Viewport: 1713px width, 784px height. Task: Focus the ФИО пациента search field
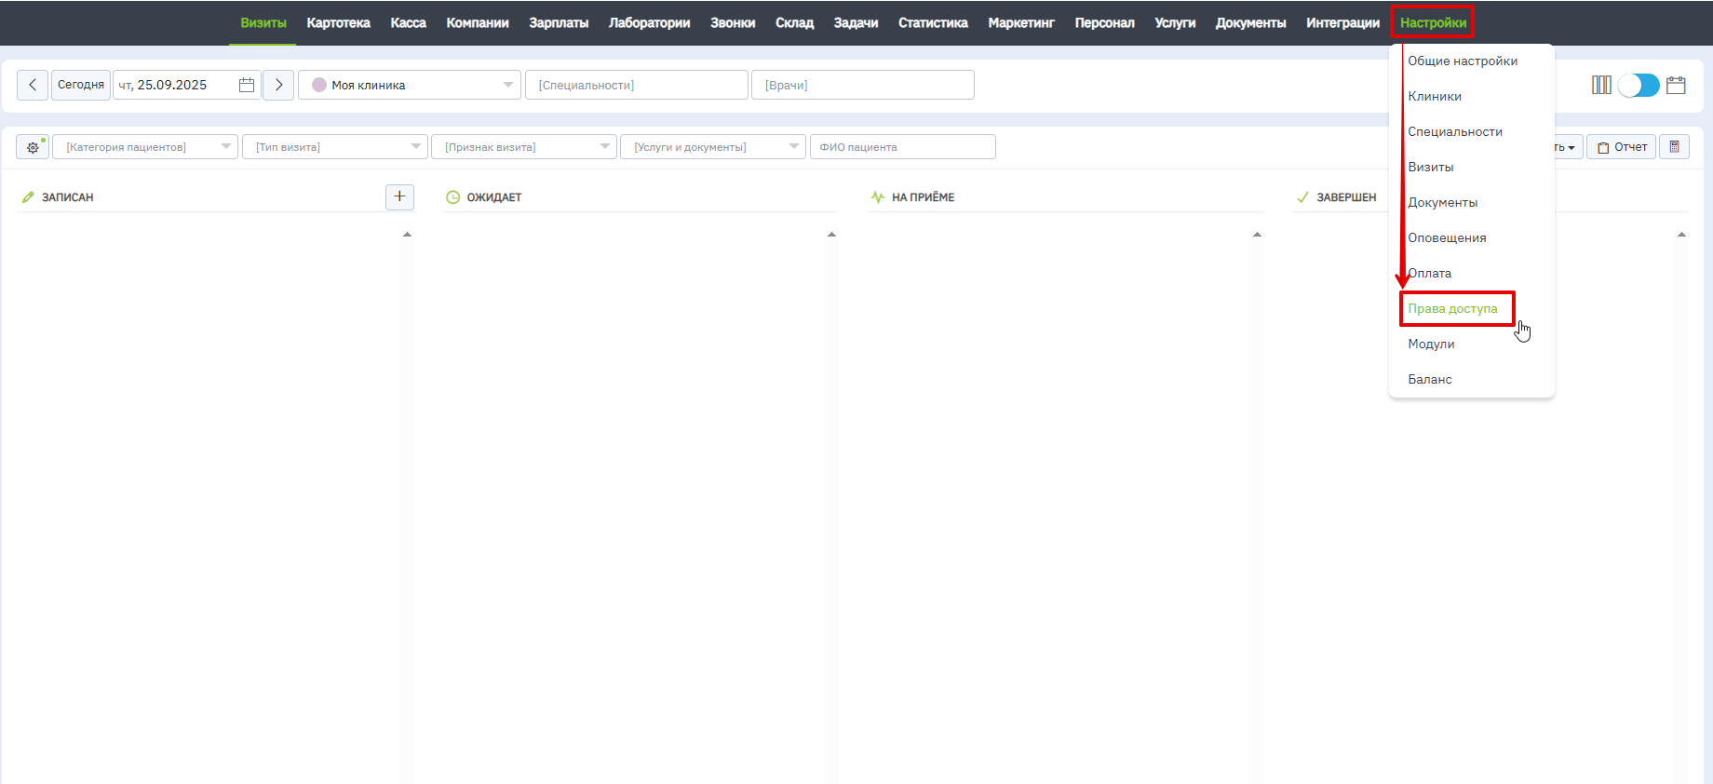pos(902,147)
